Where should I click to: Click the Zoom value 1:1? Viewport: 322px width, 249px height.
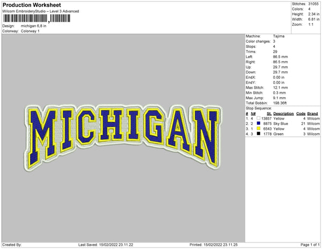click(x=311, y=25)
